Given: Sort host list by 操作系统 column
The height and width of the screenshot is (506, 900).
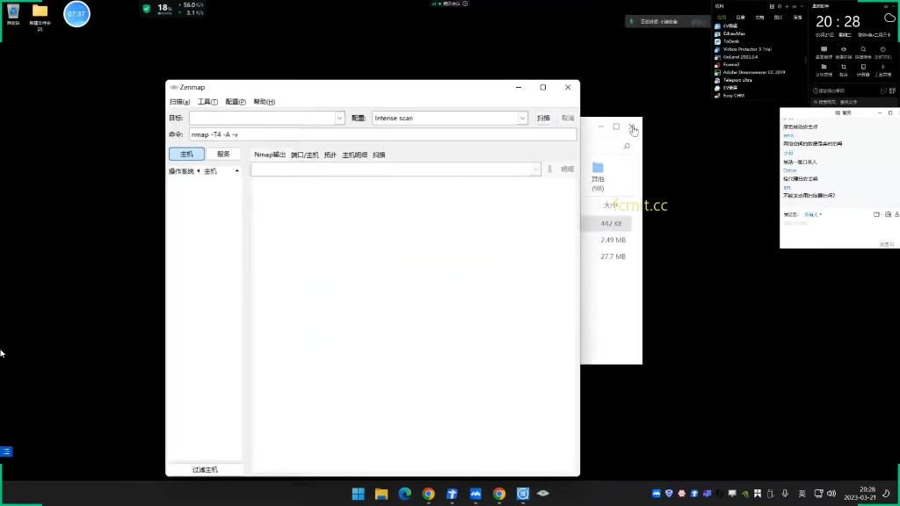Looking at the screenshot, I should [x=181, y=171].
